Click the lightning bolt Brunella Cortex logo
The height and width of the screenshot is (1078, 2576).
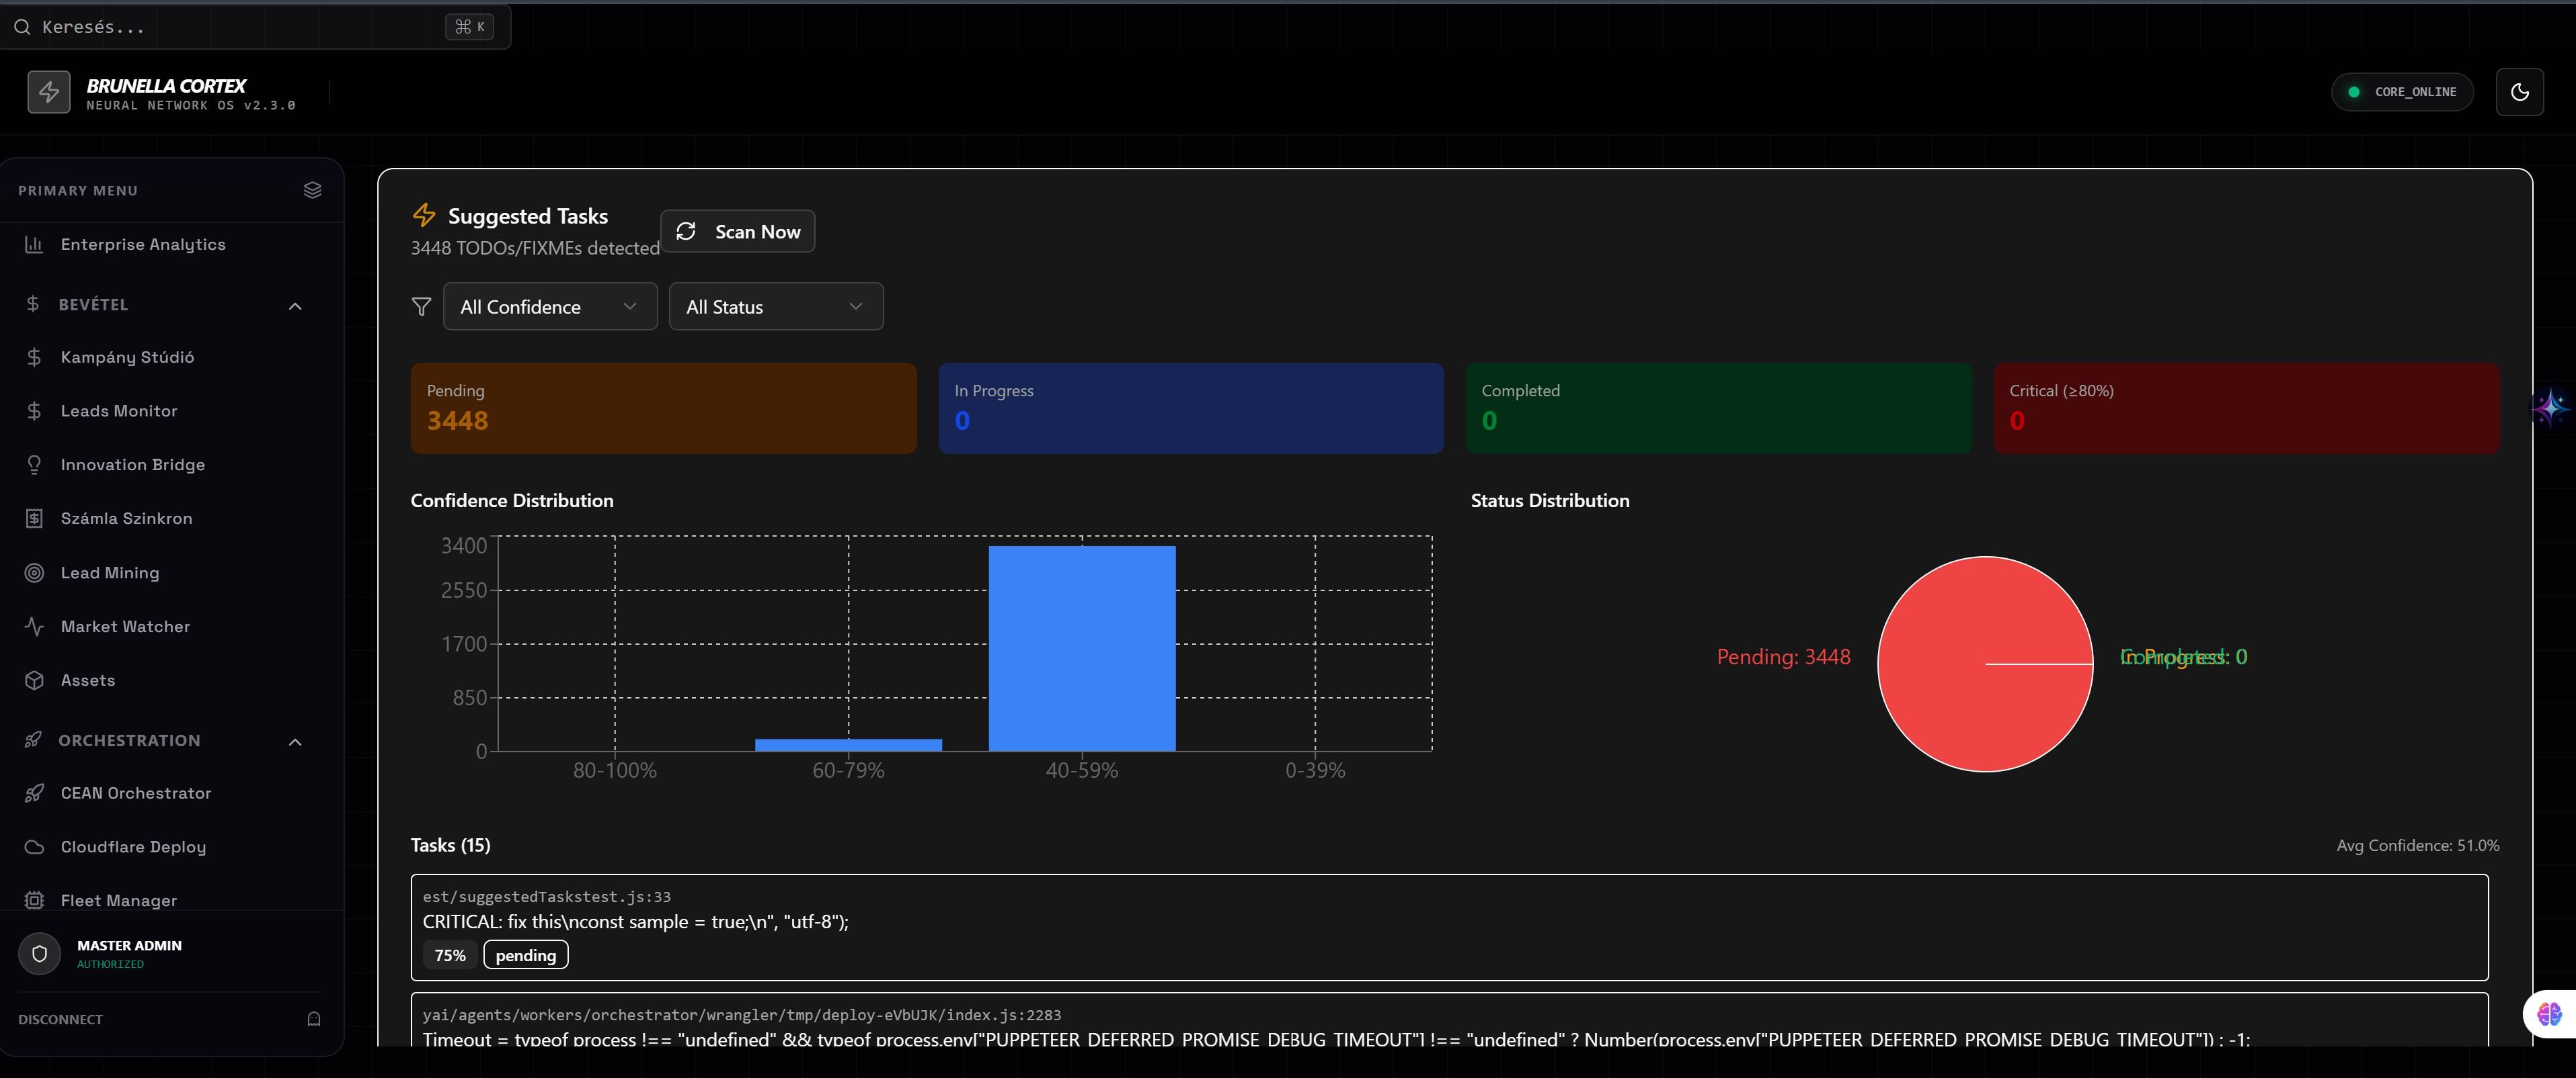coord(48,92)
